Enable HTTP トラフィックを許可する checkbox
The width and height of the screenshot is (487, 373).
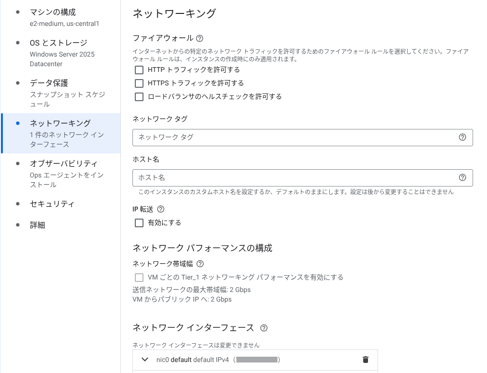pos(139,70)
